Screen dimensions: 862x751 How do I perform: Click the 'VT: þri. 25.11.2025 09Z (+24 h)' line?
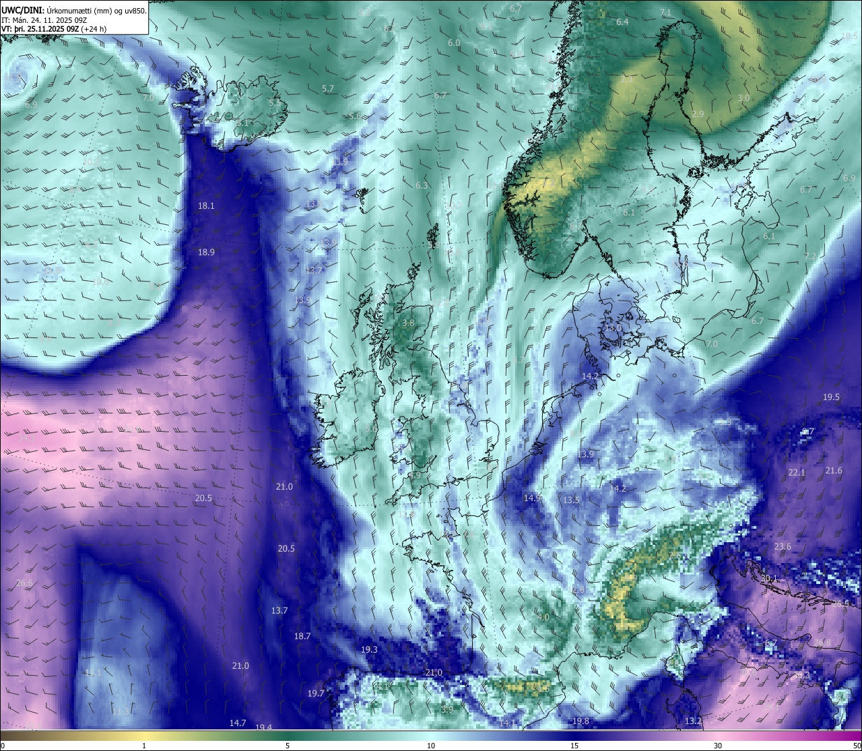54,29
